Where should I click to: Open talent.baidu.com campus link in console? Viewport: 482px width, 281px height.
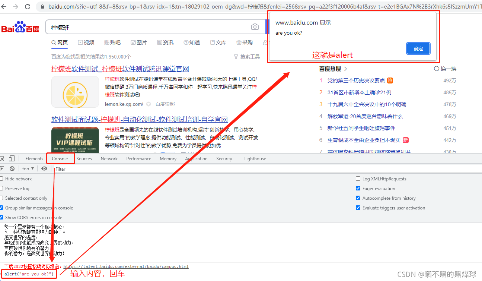coord(126,266)
